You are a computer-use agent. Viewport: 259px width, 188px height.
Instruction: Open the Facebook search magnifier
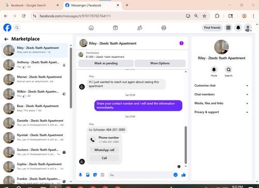point(17,27)
